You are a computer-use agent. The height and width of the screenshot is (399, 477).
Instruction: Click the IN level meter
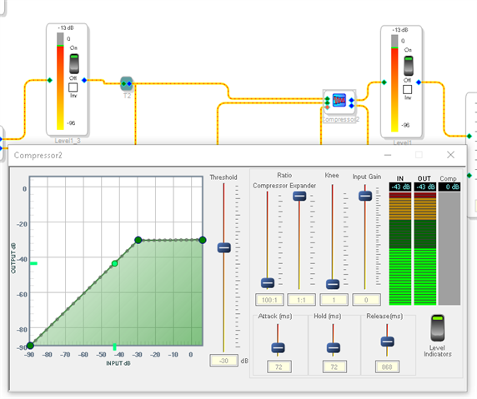[x=400, y=248]
